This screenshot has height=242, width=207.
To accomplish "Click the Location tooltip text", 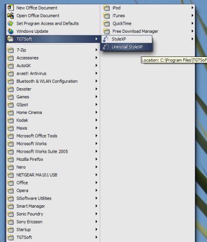I will tap(174, 60).
